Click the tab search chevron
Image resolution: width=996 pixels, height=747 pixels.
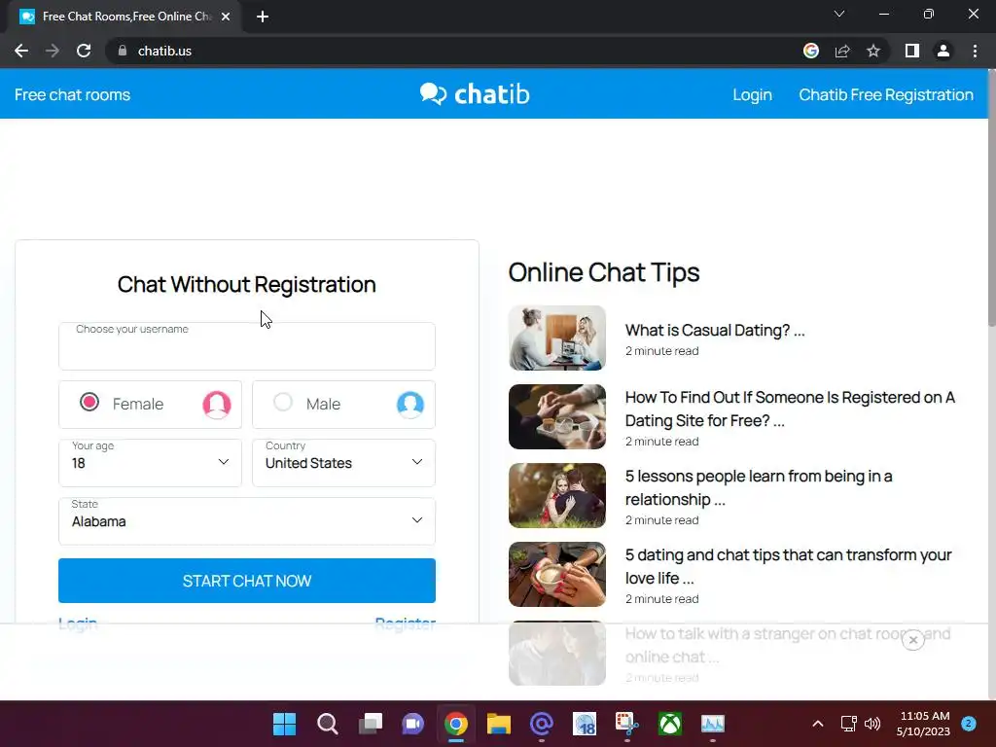[x=839, y=14]
